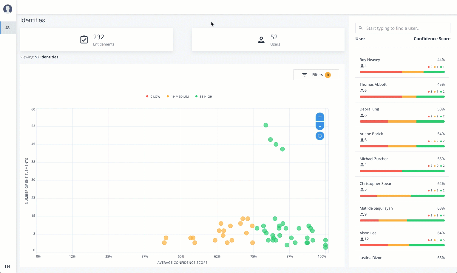Select Thomas Abbott in user list
Screen dimensions: 457x273
tap(373, 85)
